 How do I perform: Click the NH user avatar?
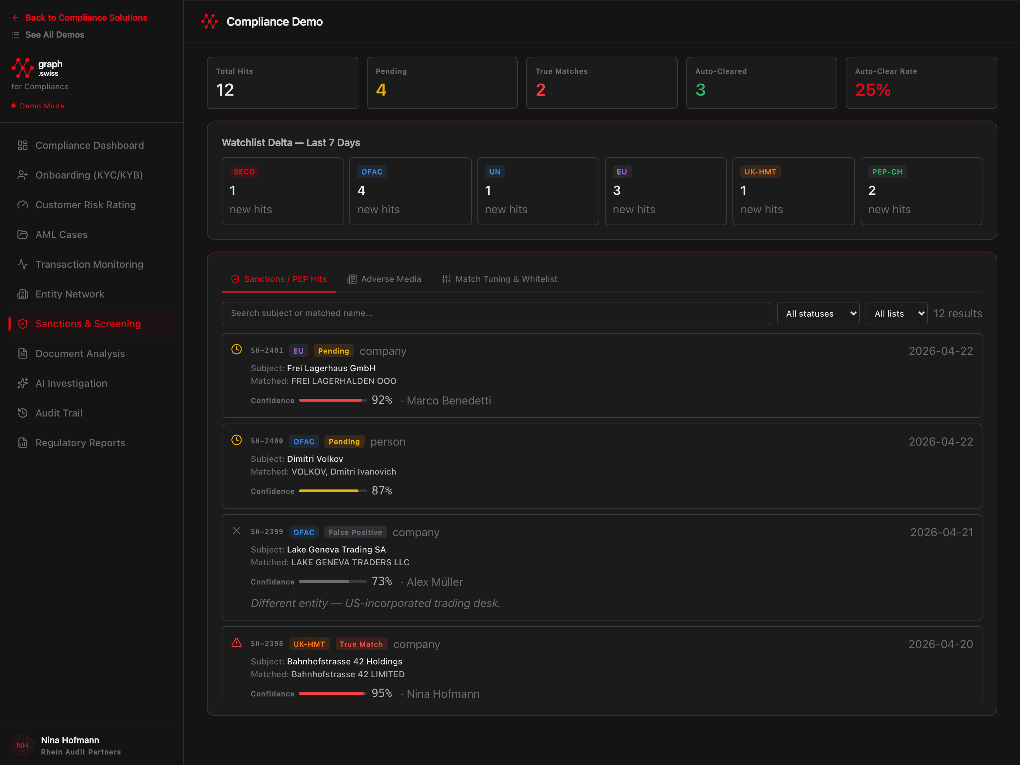[x=23, y=745]
